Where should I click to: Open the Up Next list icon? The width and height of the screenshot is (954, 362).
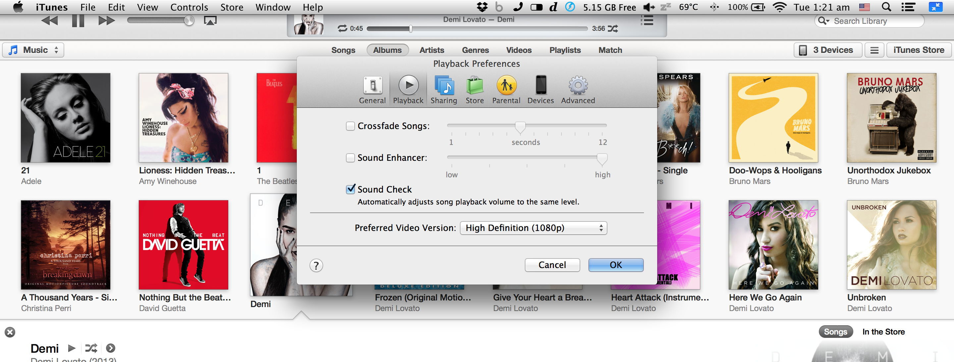click(x=647, y=20)
